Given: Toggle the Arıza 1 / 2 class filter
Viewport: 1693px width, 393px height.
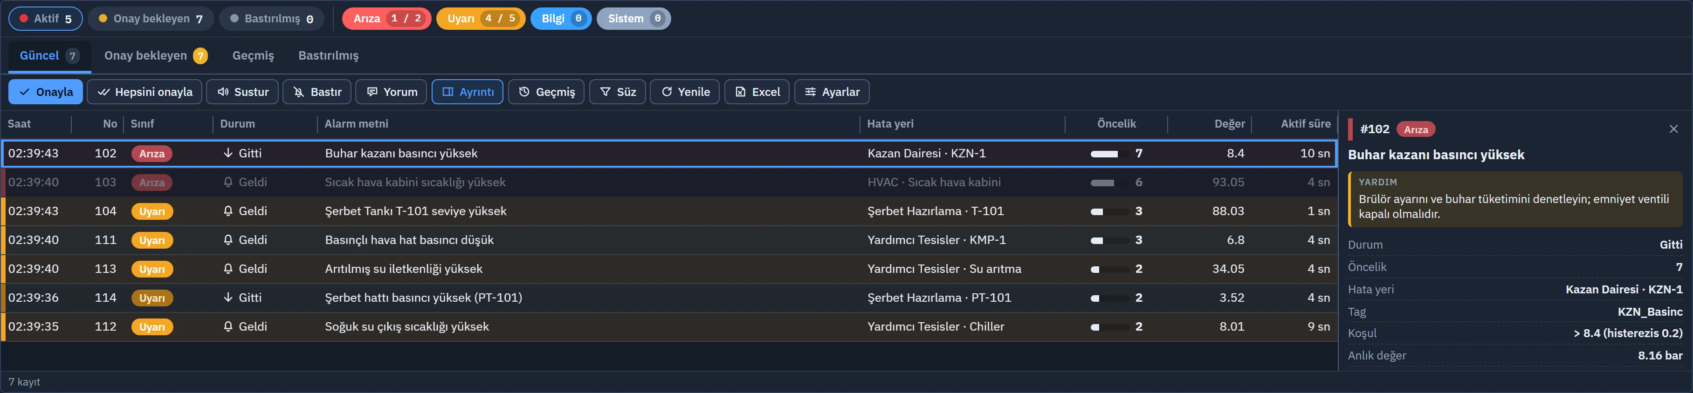Looking at the screenshot, I should [386, 18].
